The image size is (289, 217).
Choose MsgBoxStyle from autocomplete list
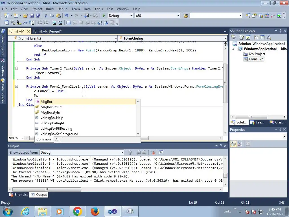[85, 112]
